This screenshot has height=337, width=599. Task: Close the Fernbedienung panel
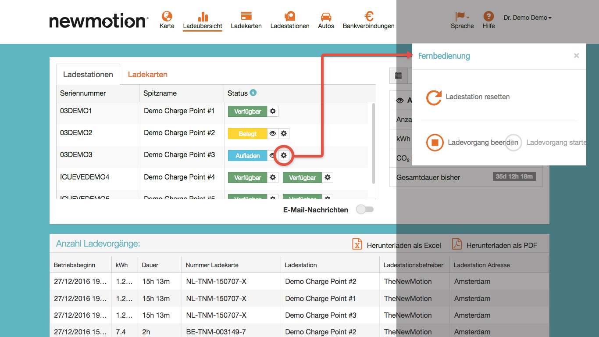pyautogui.click(x=576, y=55)
